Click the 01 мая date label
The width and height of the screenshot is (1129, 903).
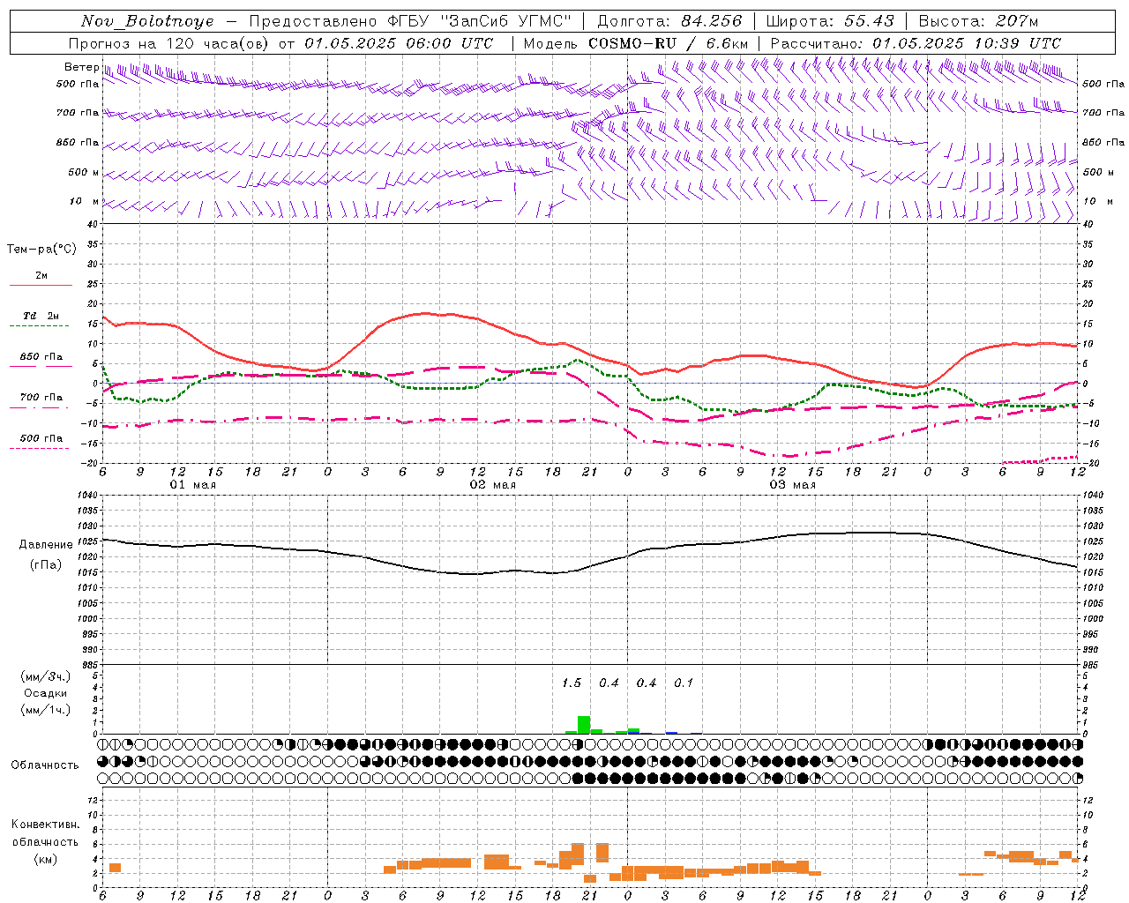pyautogui.click(x=193, y=485)
